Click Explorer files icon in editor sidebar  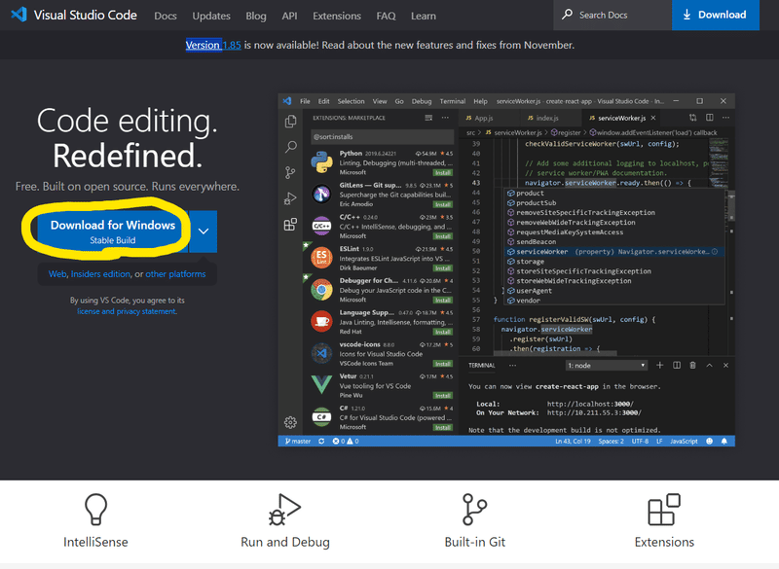290,122
